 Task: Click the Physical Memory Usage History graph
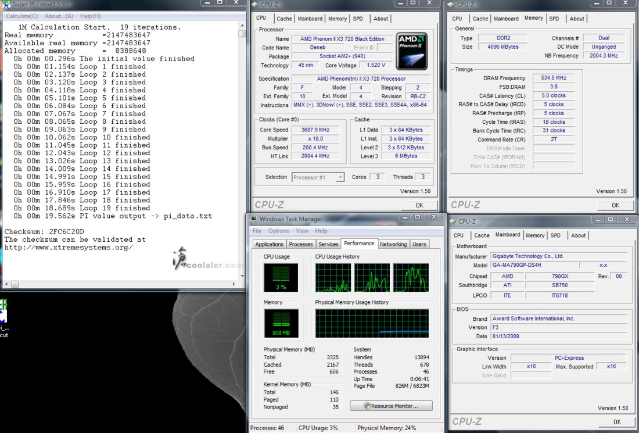click(372, 323)
